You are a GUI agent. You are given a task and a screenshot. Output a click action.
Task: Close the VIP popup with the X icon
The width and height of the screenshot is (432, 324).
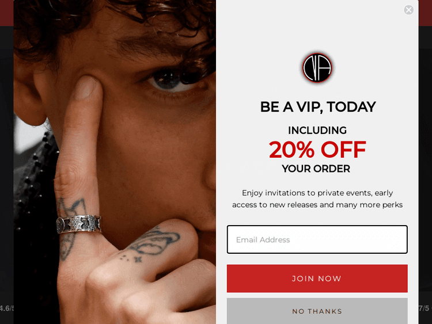[408, 10]
